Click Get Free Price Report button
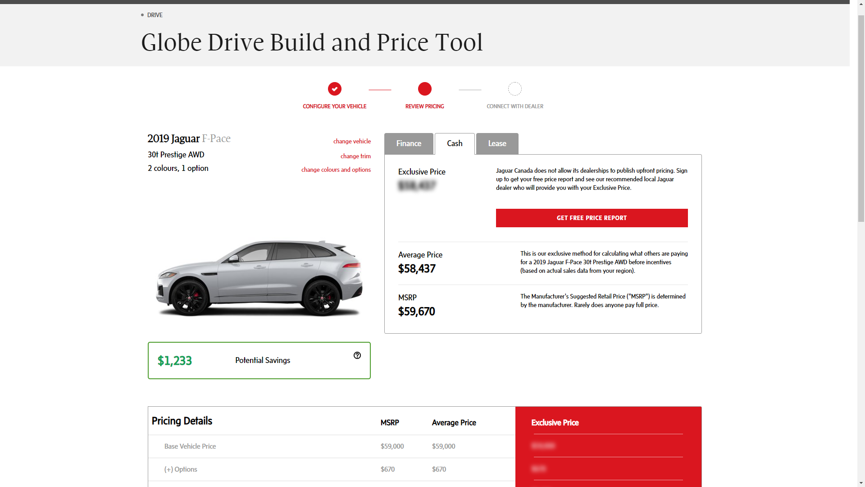This screenshot has width=865, height=487. pyautogui.click(x=592, y=218)
